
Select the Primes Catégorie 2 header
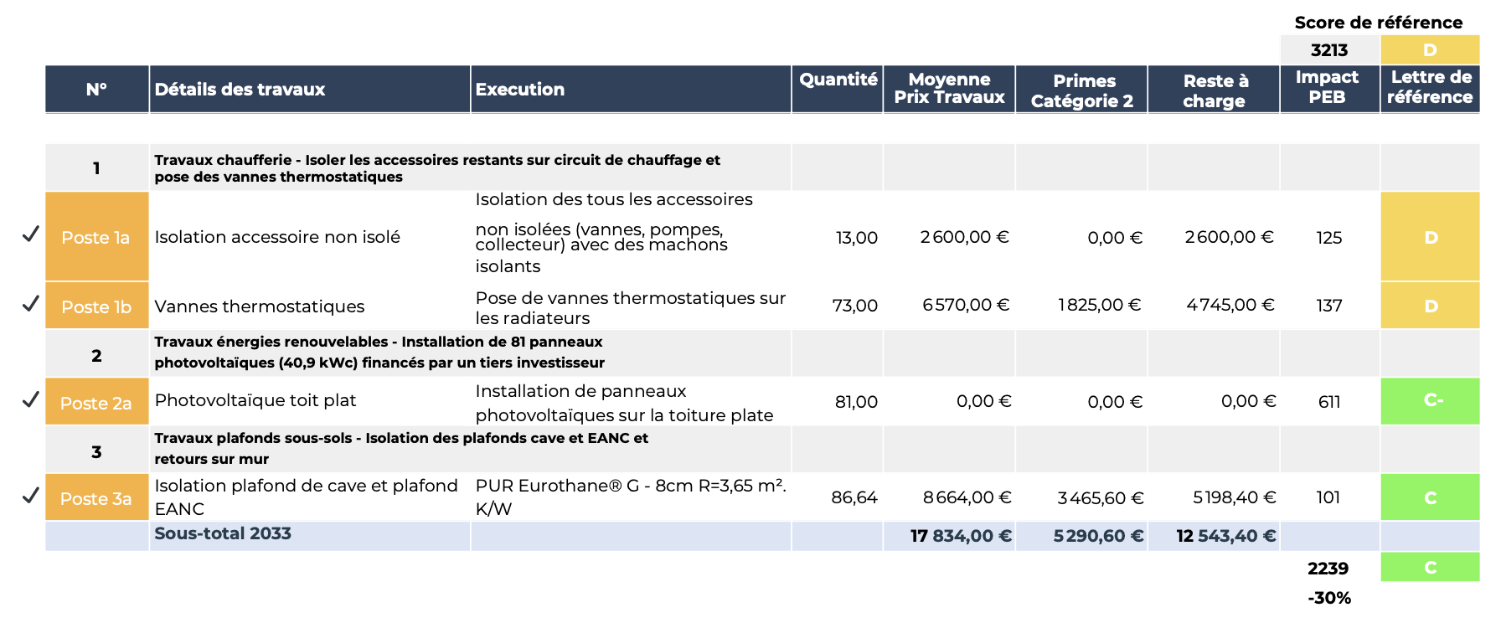(1081, 89)
